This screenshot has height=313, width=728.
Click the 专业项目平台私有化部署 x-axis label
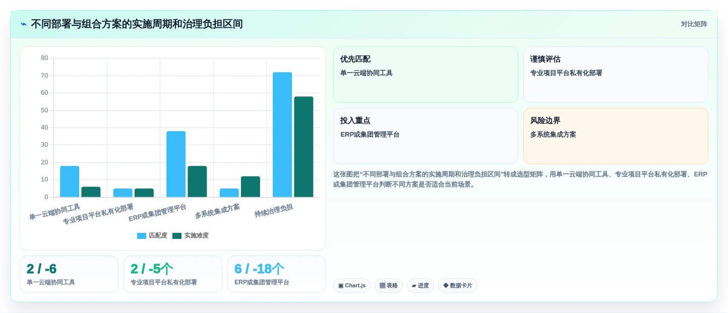coord(98,214)
